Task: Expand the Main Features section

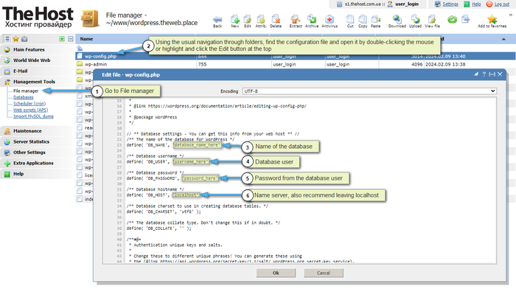Action: 38,49
